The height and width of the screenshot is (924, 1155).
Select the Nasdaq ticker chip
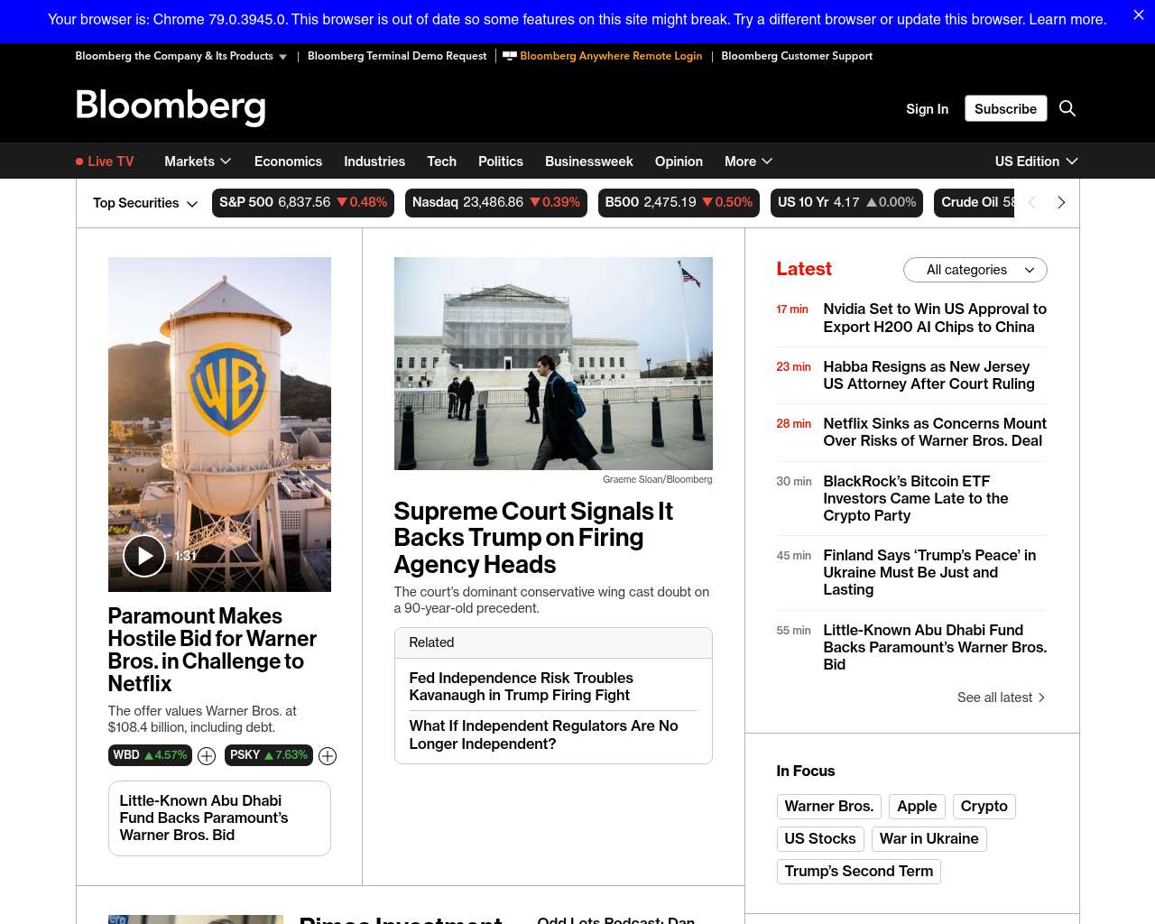pos(496,203)
